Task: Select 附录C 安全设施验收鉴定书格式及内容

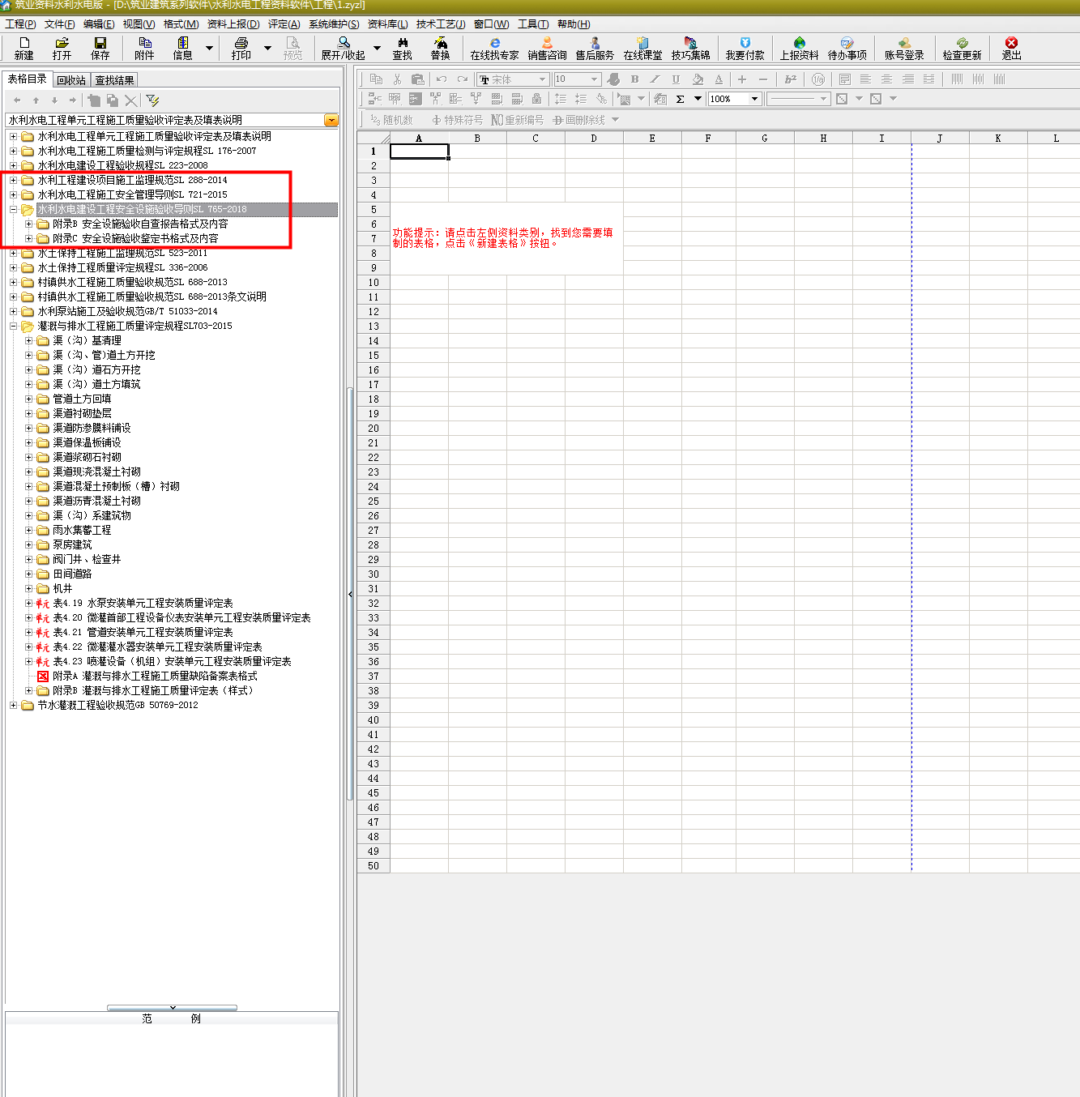Action: 135,238
